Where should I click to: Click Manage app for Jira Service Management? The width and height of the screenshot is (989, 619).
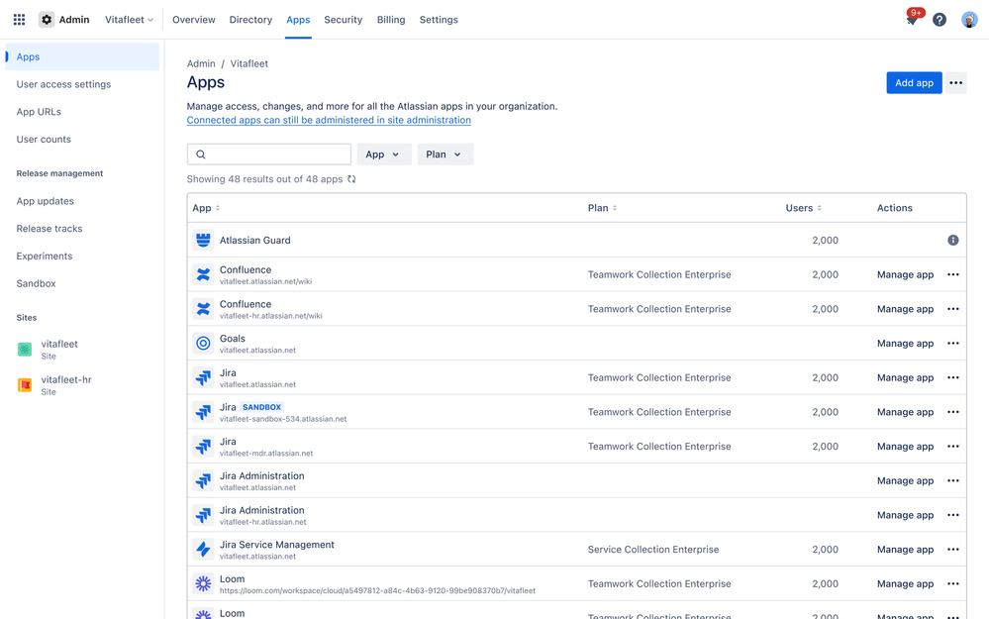point(905,550)
